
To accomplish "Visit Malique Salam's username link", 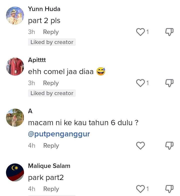I will 49,166.
